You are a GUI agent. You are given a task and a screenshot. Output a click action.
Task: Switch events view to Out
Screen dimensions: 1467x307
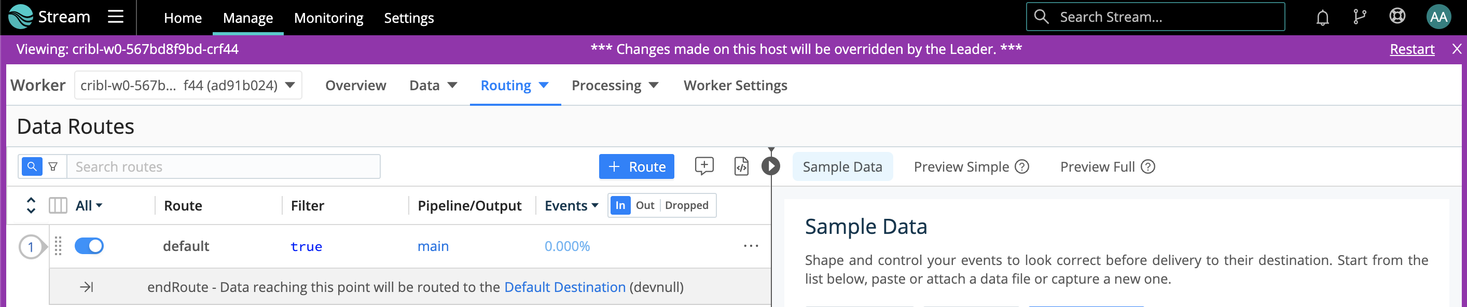coord(645,205)
